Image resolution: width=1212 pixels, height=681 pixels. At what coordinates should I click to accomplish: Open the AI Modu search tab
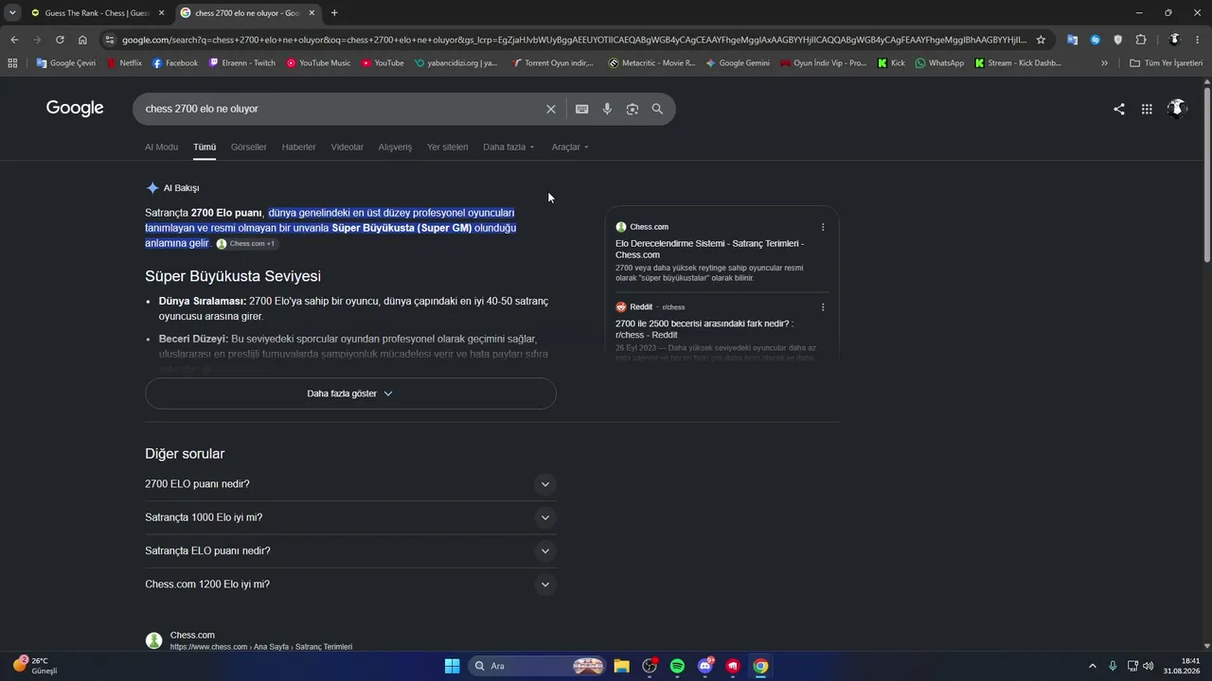(161, 148)
